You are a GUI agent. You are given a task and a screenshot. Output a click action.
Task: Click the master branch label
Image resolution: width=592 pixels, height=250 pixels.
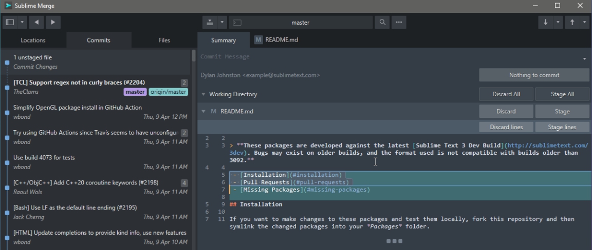tap(135, 92)
